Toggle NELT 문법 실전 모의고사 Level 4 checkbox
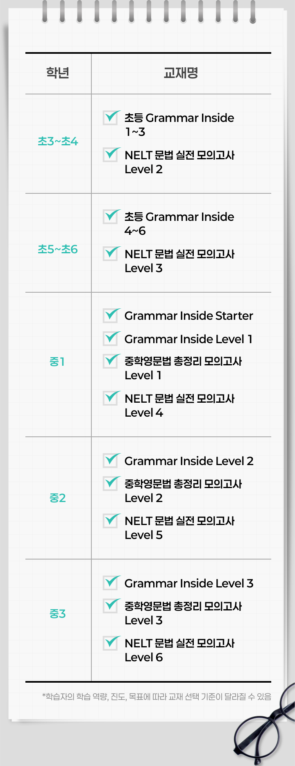 111,398
